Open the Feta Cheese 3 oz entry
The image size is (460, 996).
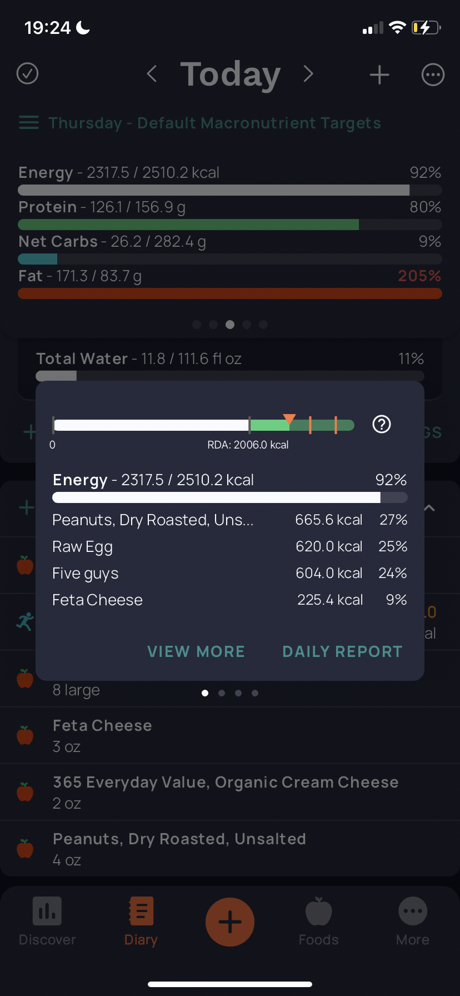pos(230,735)
